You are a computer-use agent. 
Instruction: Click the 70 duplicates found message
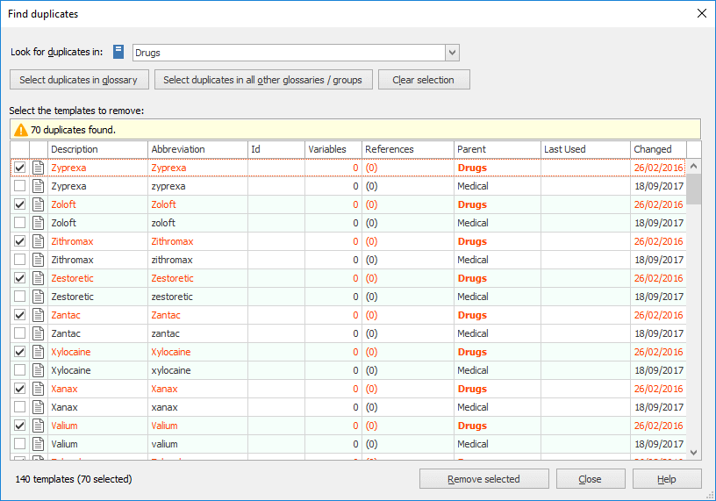(x=73, y=130)
